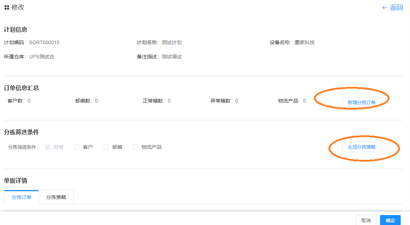The width and height of the screenshot is (410, 225).
Task: Click the 正常箱数 count summary
Action: coord(157,101)
